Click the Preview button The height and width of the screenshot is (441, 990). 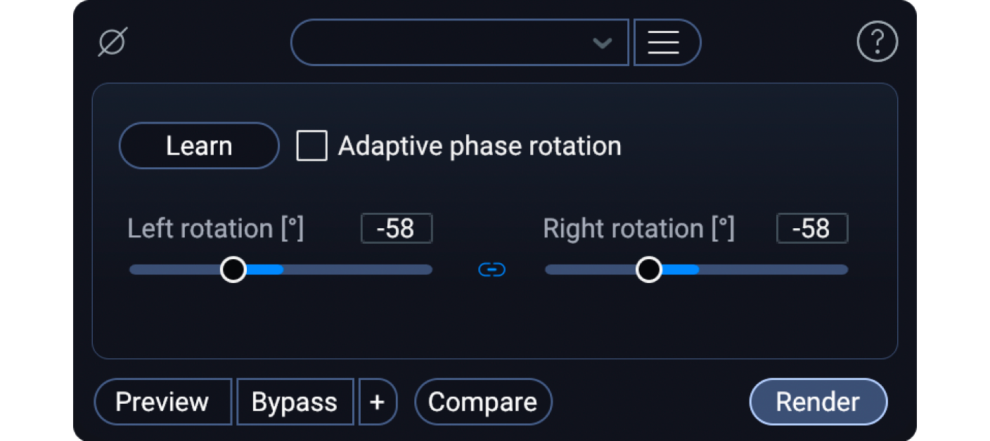162,401
